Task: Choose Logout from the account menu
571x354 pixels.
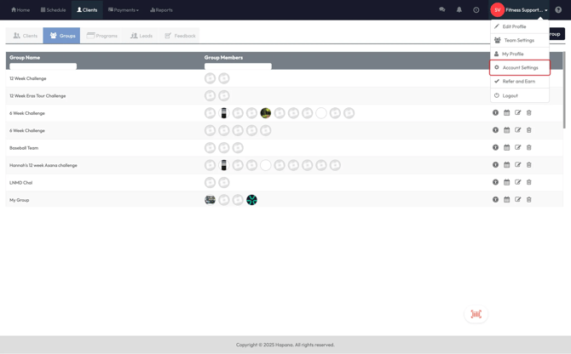Action: coord(510,95)
